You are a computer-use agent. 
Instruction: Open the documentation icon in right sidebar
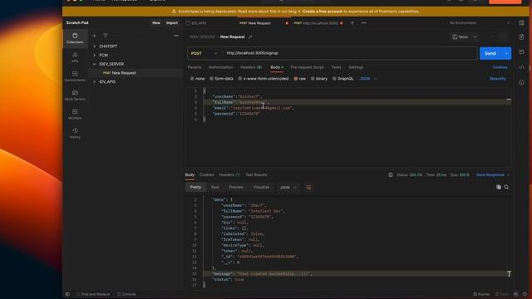point(521,37)
